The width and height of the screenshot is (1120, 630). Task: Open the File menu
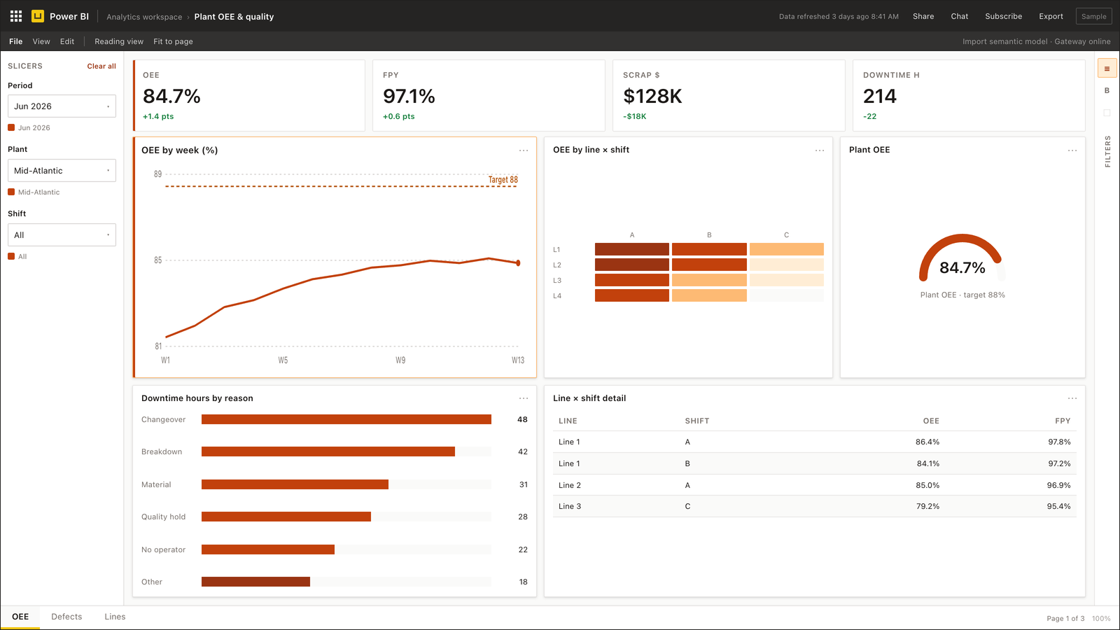coord(16,41)
